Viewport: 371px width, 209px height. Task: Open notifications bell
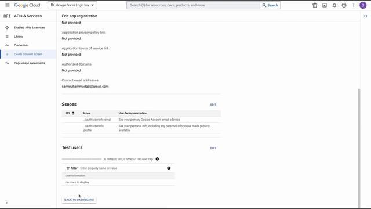334,5
